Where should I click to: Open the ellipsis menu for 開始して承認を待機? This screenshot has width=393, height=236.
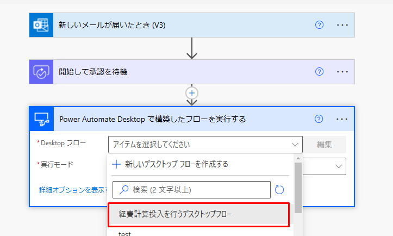pos(342,72)
